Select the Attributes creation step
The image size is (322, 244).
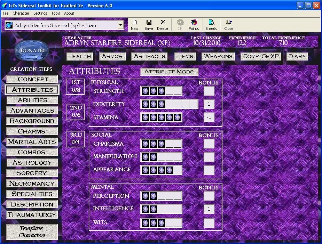coord(32,90)
